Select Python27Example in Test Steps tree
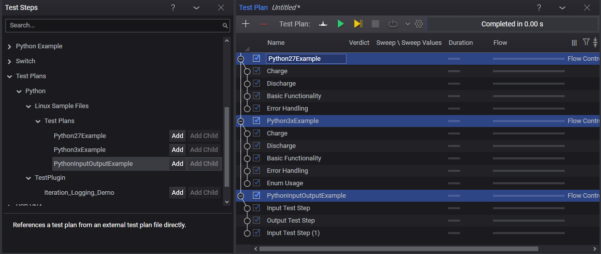The width and height of the screenshot is (601, 254). [80, 135]
